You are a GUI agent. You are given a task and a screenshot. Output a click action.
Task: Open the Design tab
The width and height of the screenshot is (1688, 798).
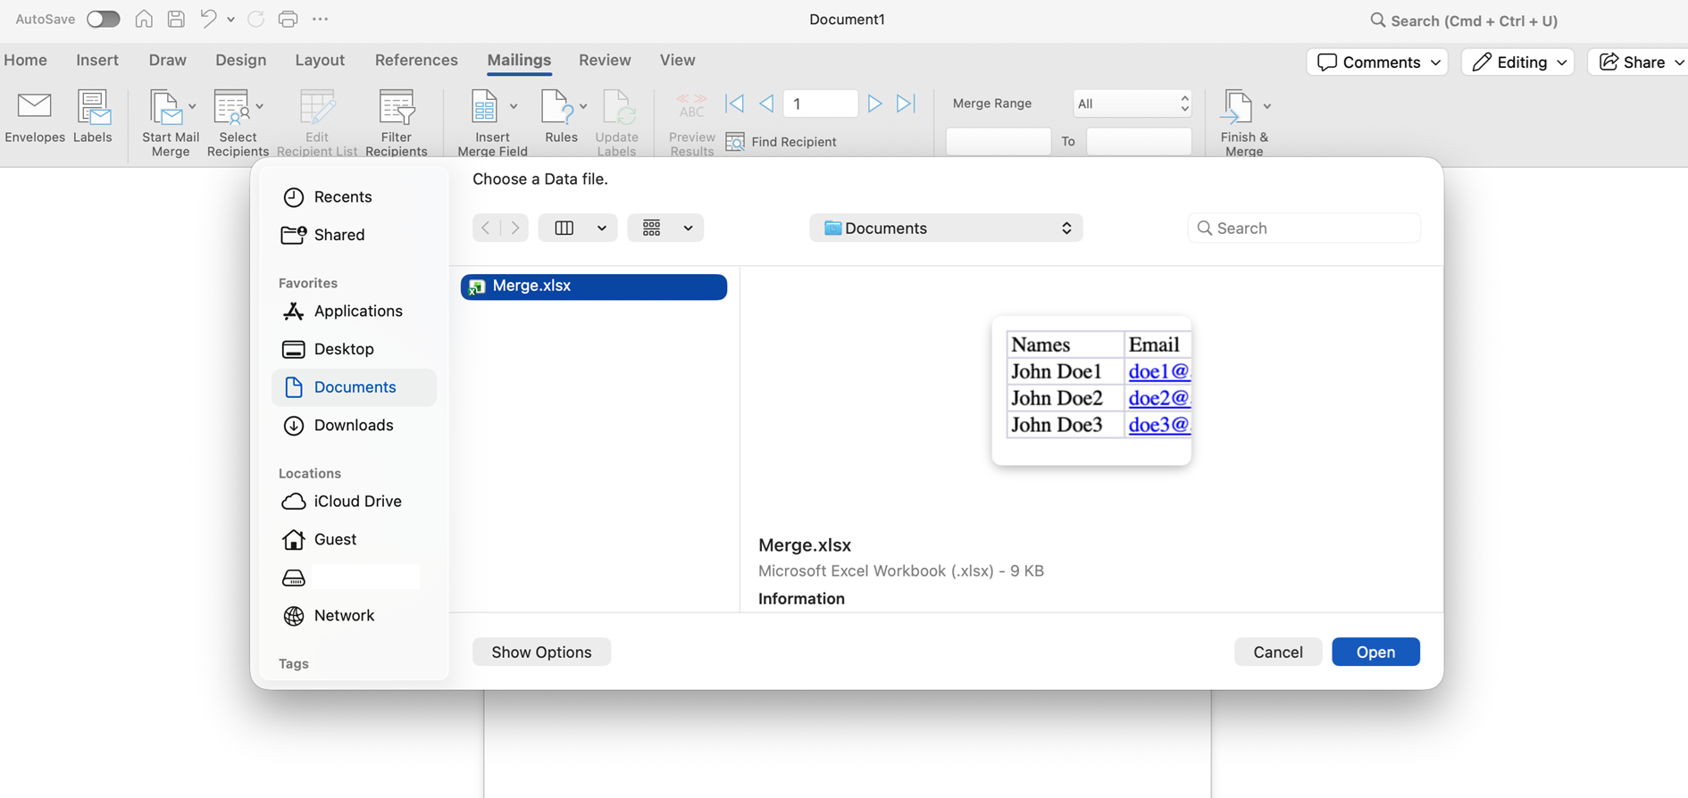click(241, 60)
